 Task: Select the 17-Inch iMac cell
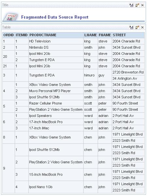[x=56, y=128]
